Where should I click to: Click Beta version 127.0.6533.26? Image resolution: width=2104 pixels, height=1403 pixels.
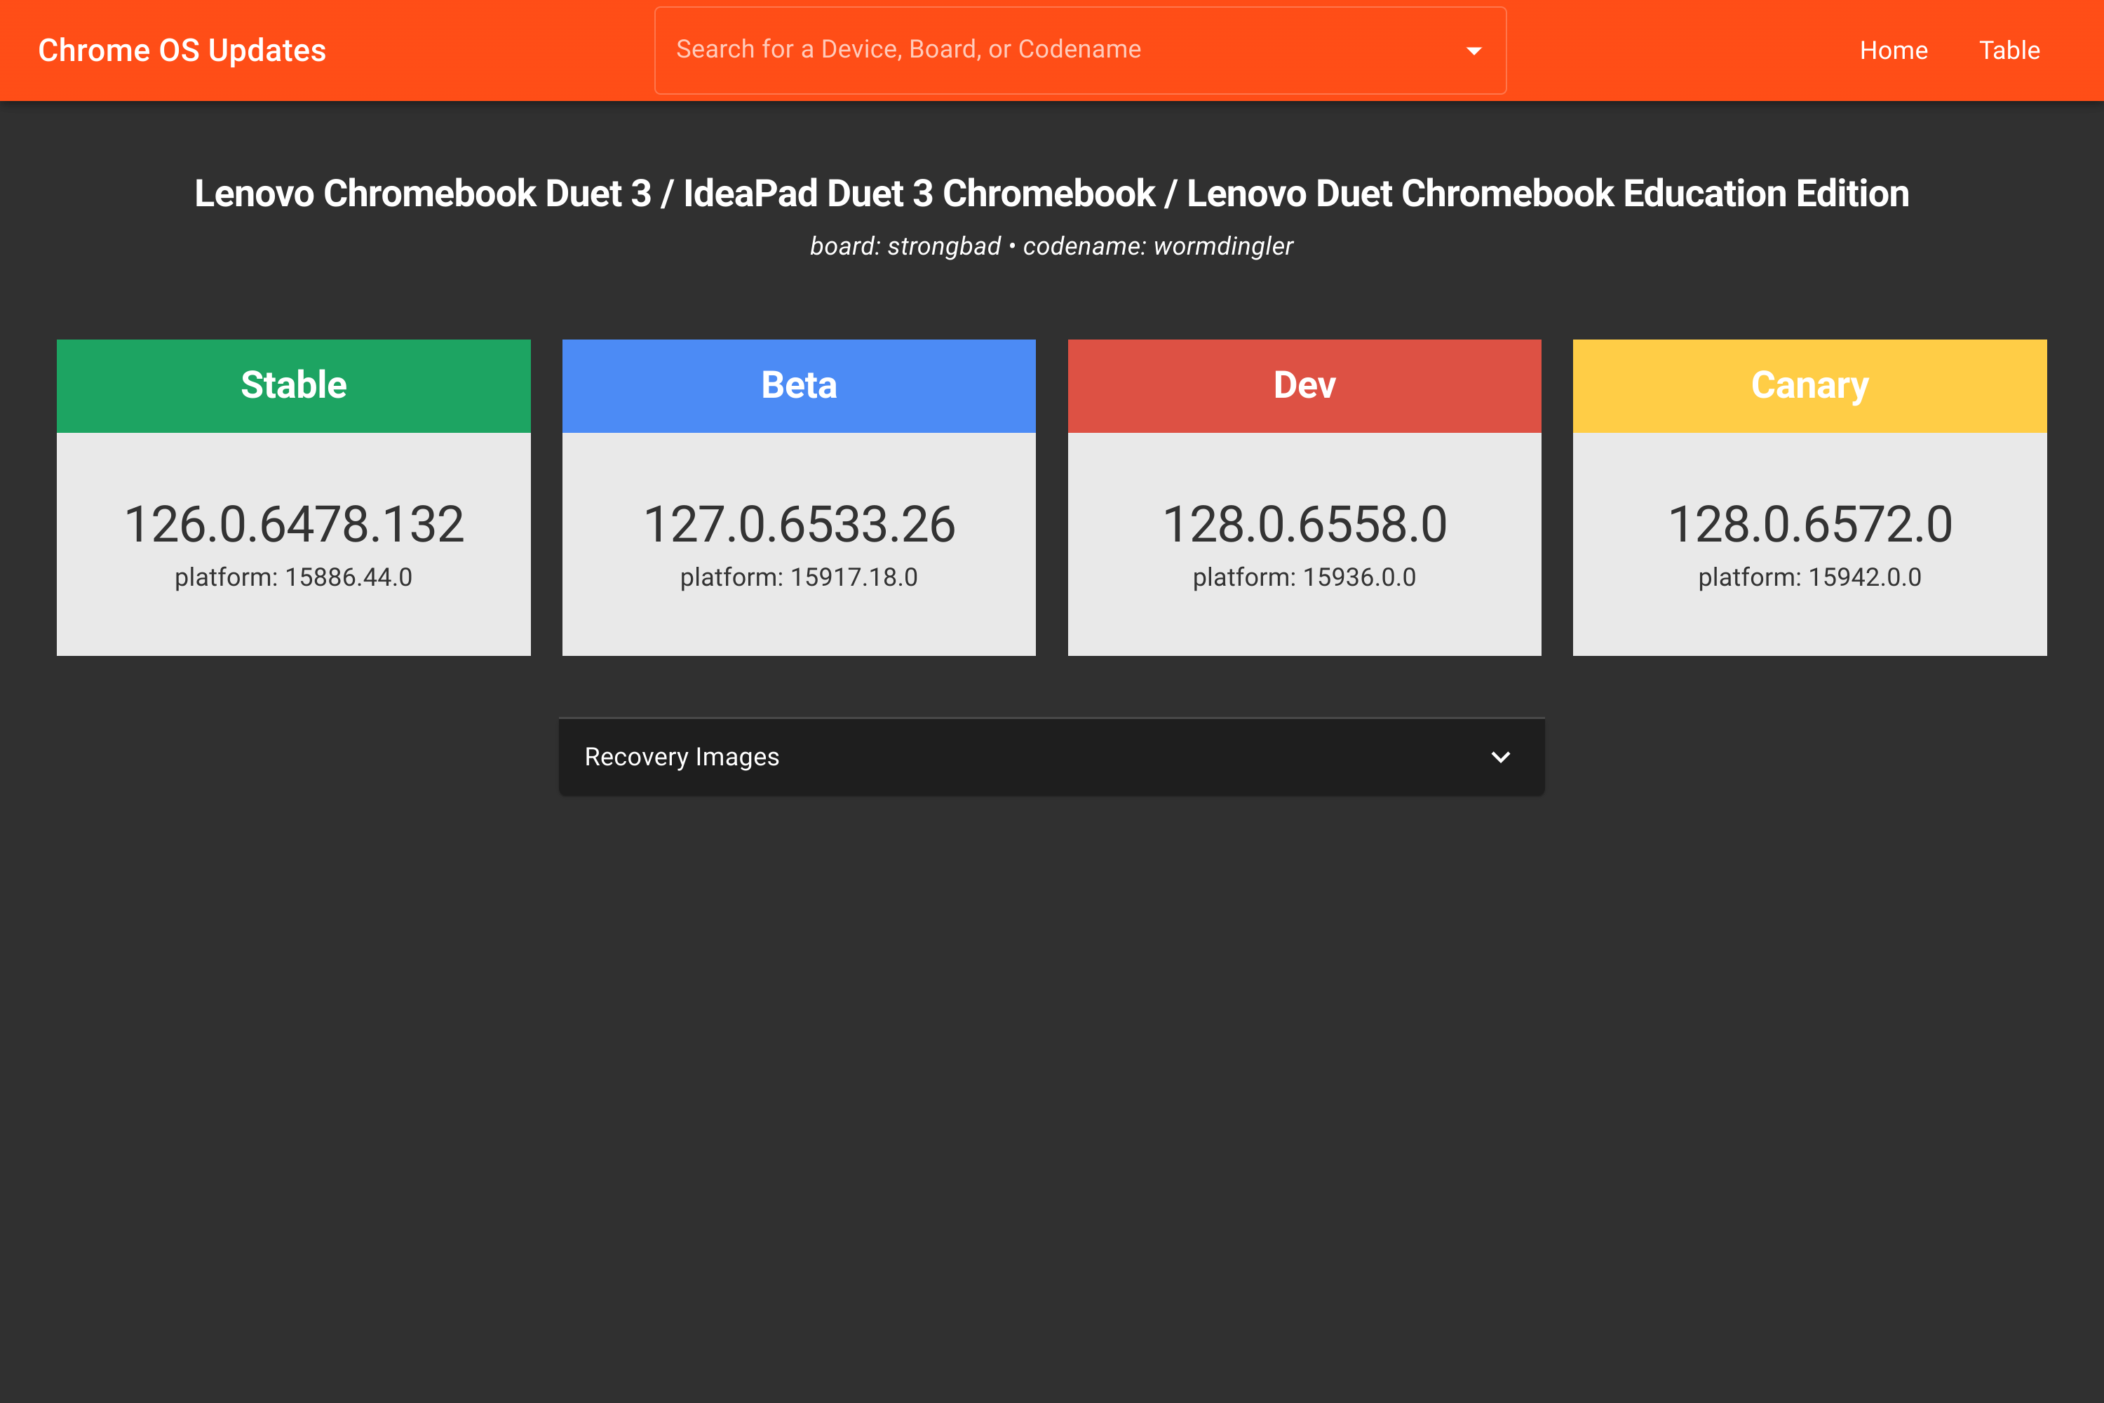point(799,524)
